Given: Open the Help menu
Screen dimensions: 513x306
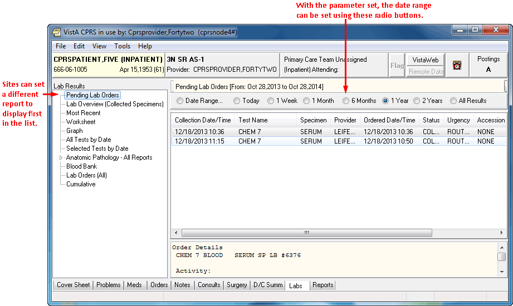Looking at the screenshot, I should [x=145, y=46].
